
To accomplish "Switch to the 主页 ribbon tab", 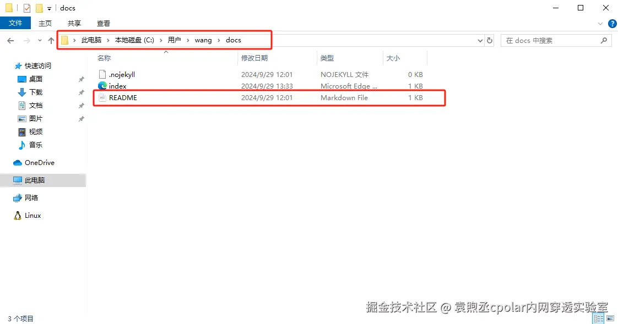I will pyautogui.click(x=45, y=23).
